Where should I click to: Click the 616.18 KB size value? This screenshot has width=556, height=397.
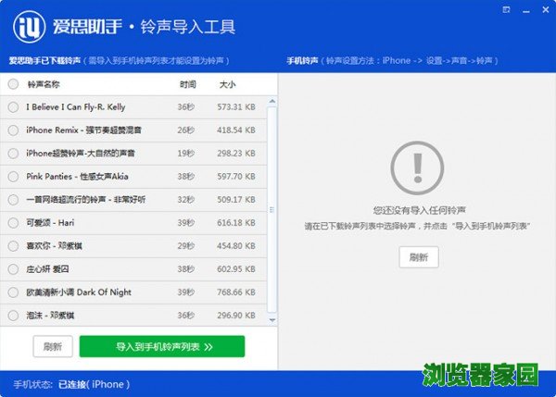click(x=236, y=223)
